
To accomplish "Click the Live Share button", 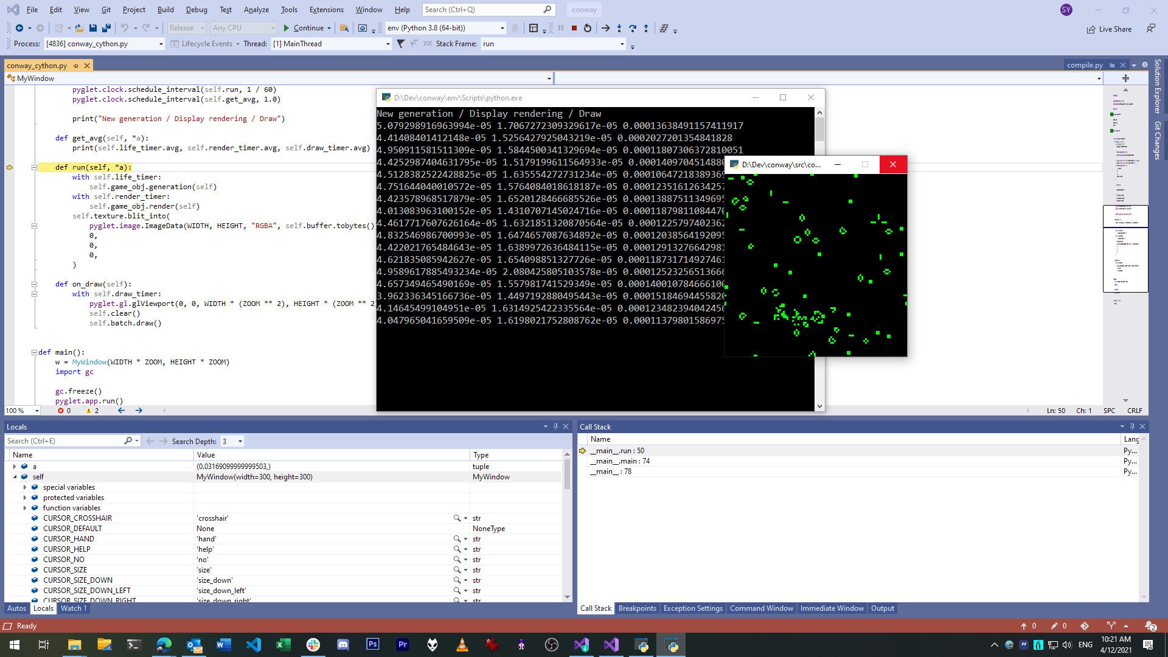I will click(x=1109, y=29).
